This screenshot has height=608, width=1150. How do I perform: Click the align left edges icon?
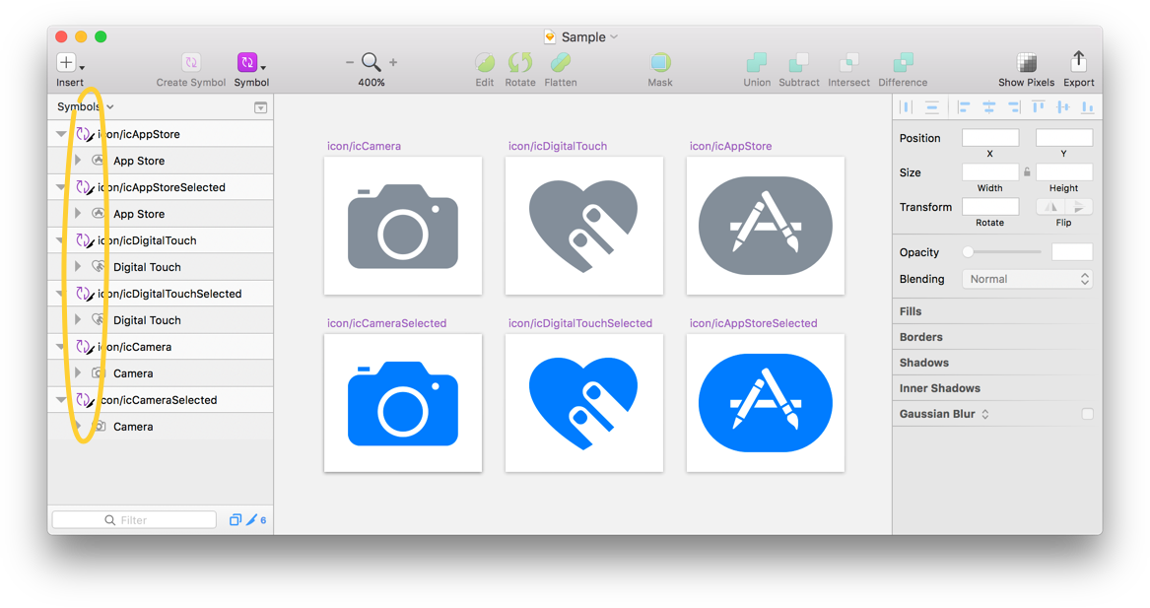(x=964, y=107)
